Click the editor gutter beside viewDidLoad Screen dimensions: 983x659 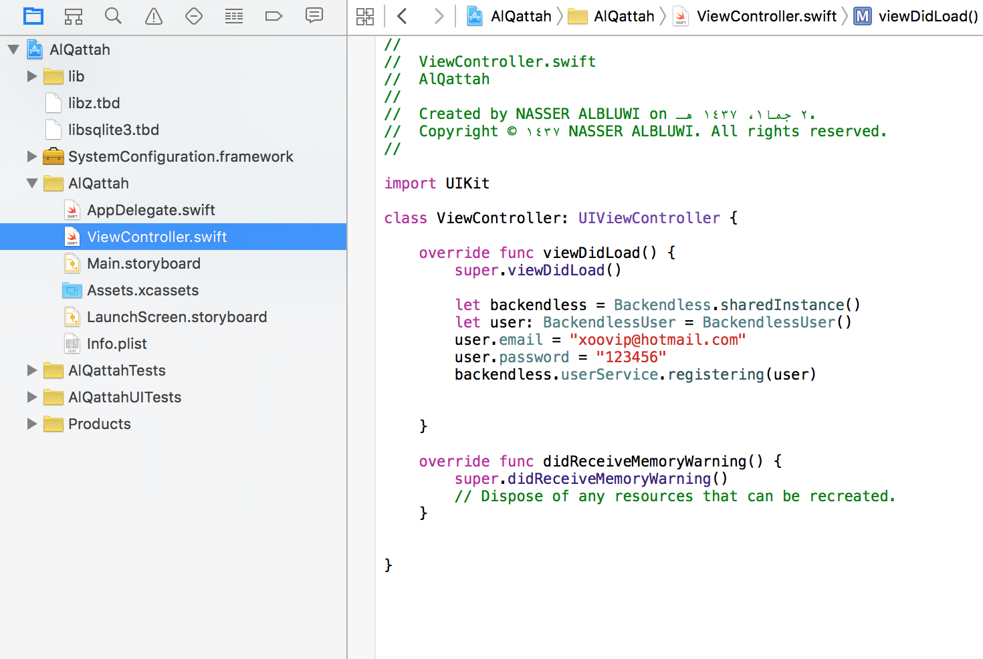(362, 253)
